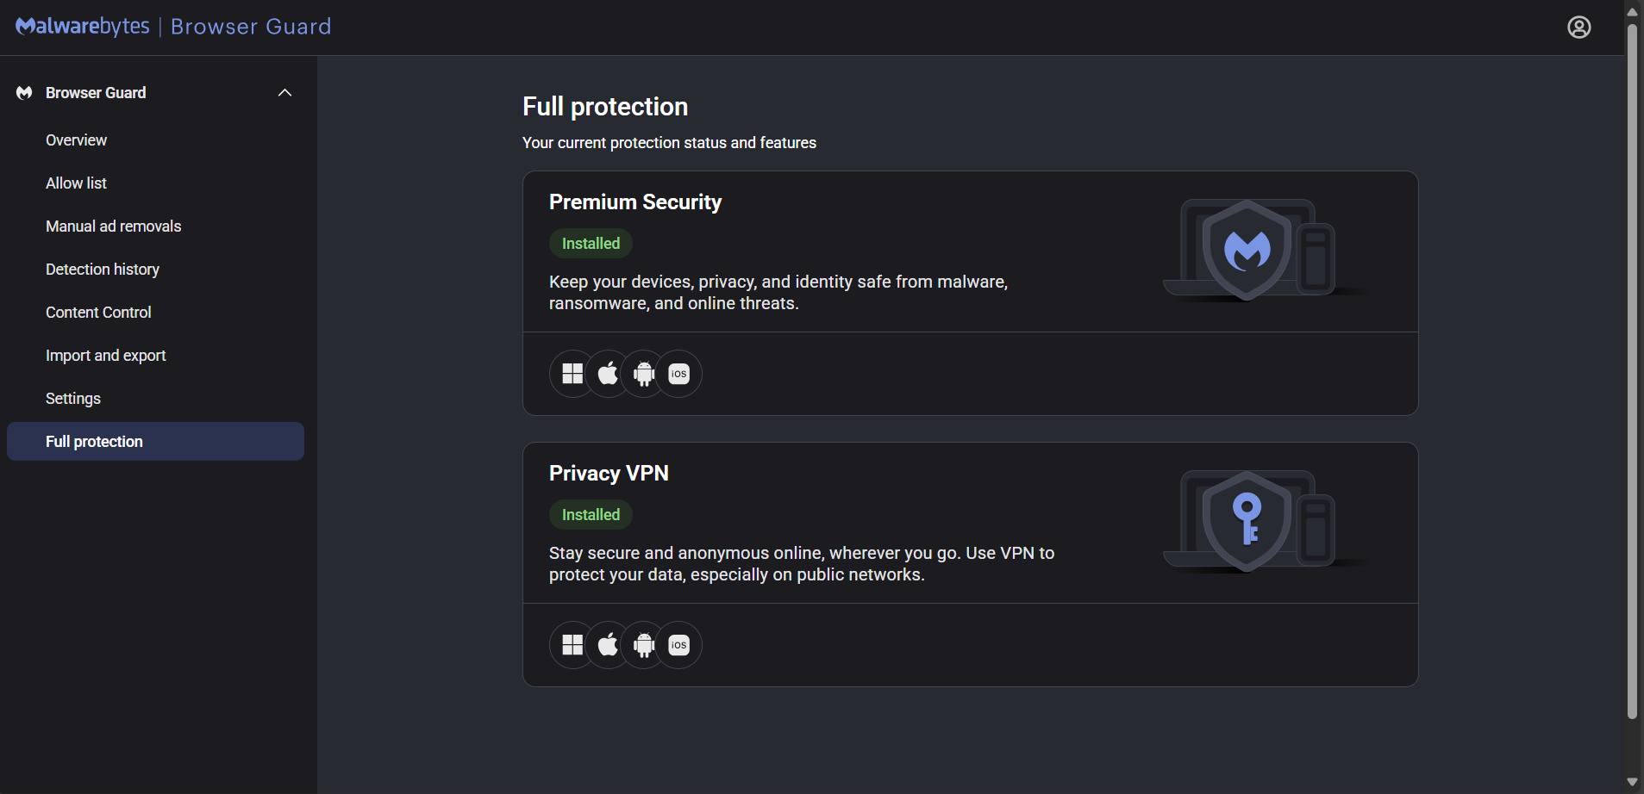Image resolution: width=1644 pixels, height=794 pixels.
Task: Click the iOS icon under Premium Security
Action: [679, 374]
